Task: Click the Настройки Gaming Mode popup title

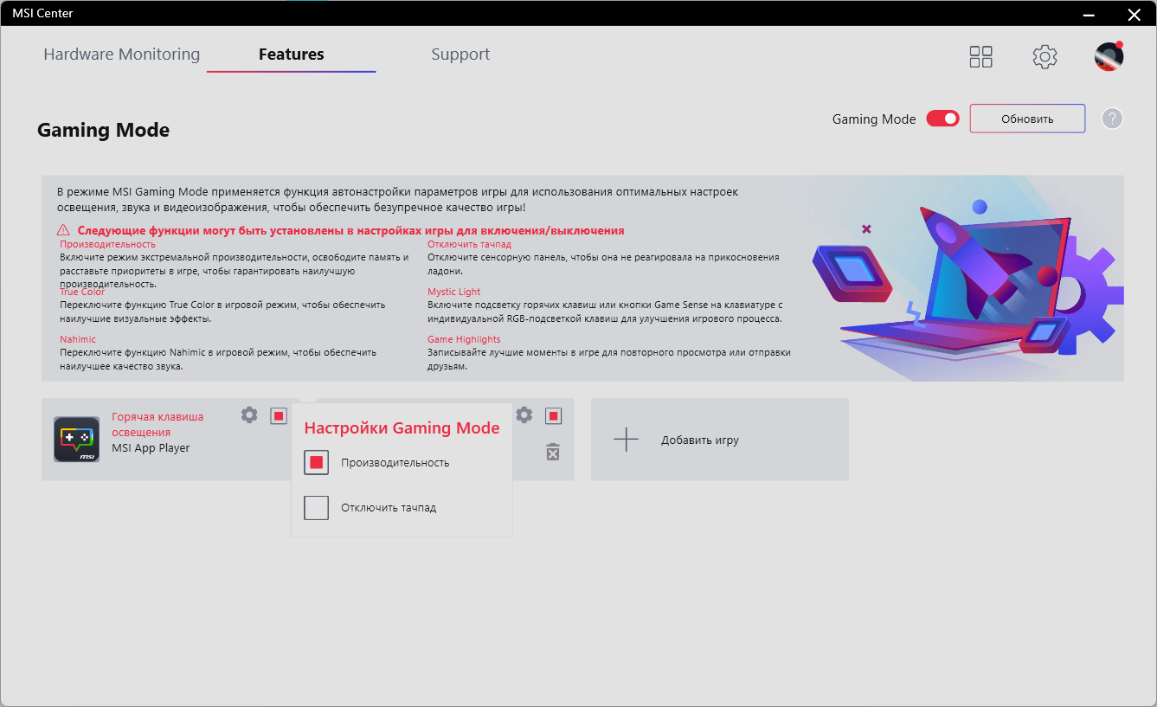Action: coord(402,428)
